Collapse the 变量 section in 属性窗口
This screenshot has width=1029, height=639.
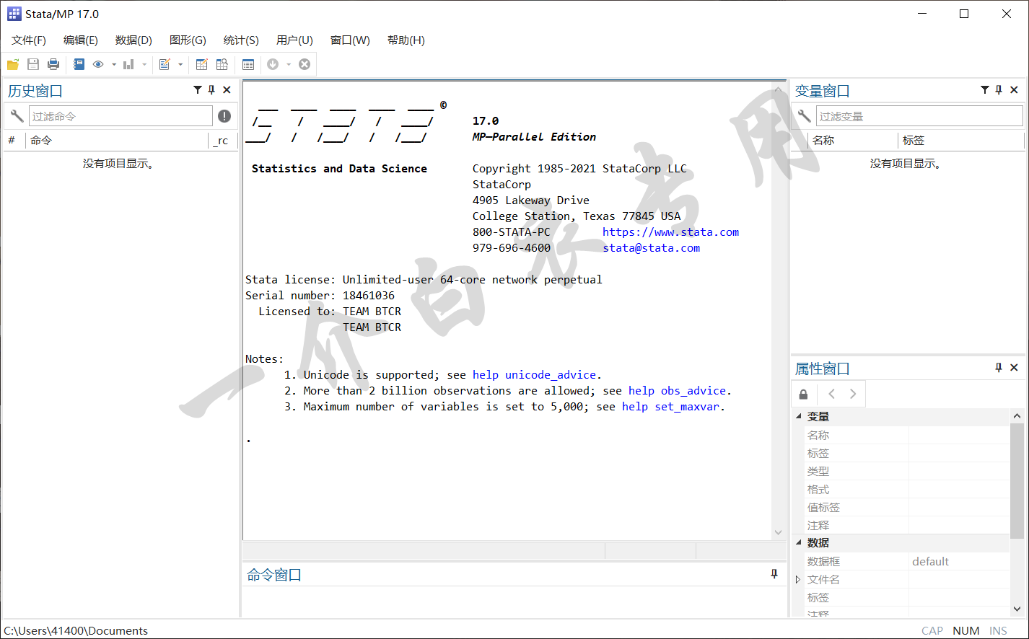(x=799, y=416)
